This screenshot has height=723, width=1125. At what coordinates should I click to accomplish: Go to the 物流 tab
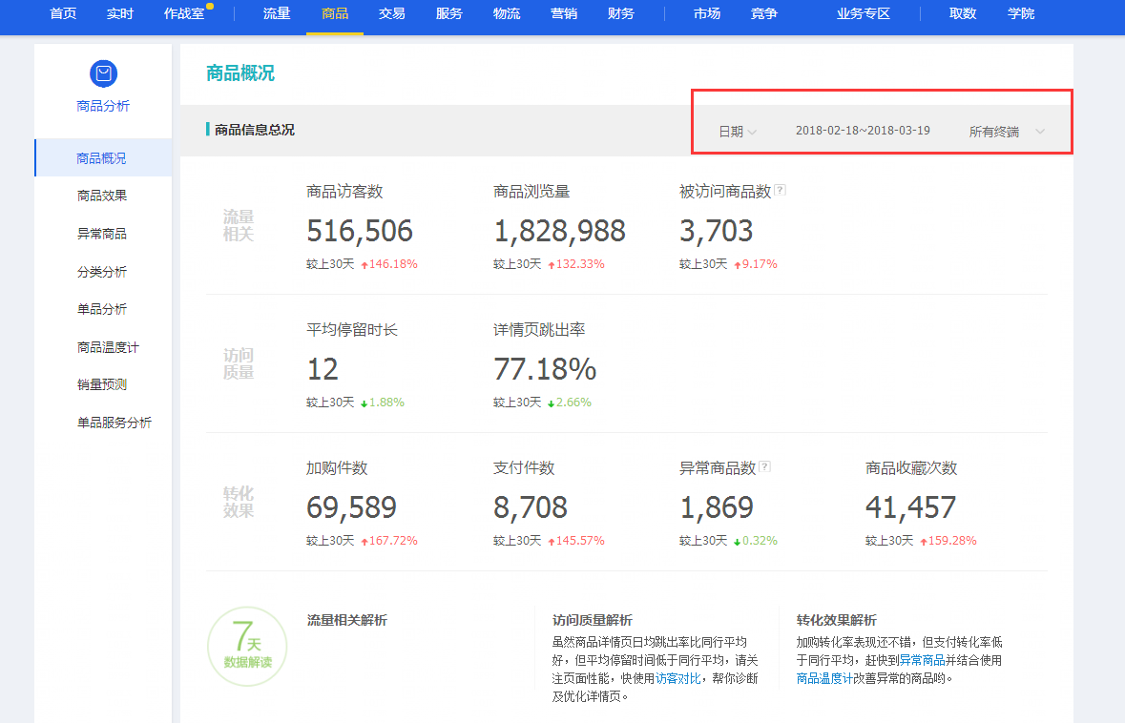point(507,13)
